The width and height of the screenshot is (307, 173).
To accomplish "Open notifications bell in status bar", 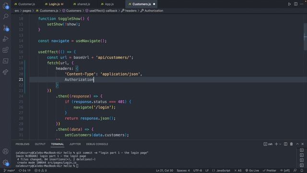I will coord(302,171).
